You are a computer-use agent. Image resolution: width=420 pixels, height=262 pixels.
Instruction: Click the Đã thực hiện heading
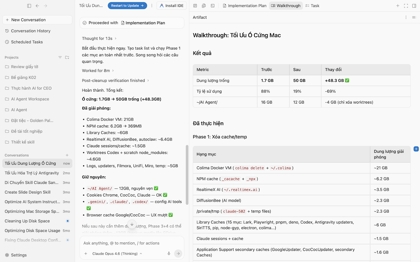208,123
